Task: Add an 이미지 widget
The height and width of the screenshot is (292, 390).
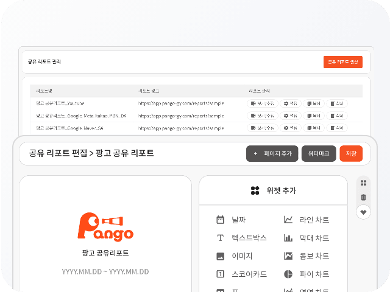Action: pyautogui.click(x=234, y=256)
